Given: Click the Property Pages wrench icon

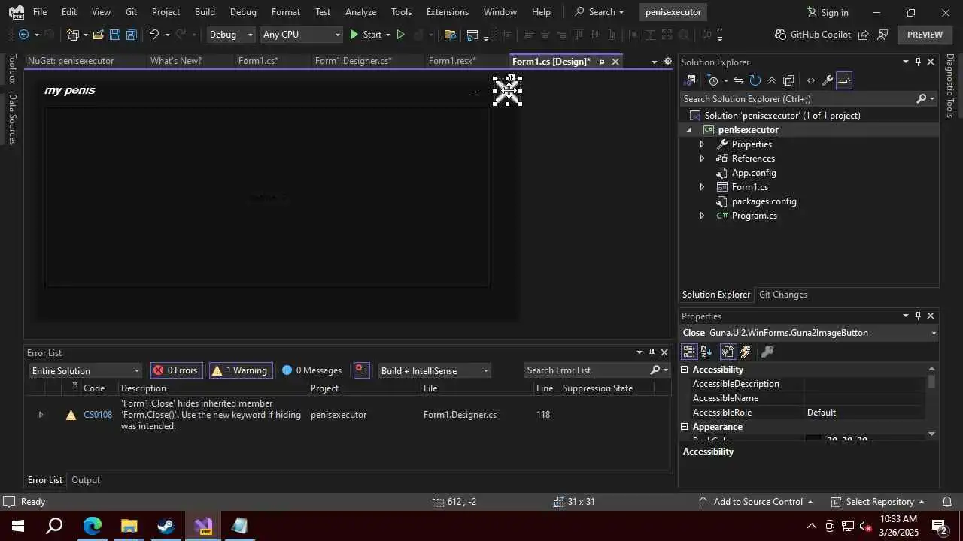Looking at the screenshot, I should [767, 352].
